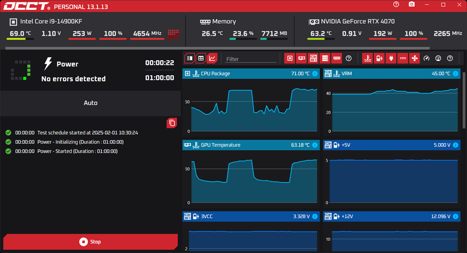Open the help icon in the title bar
The width and height of the screenshot is (467, 253).
[x=396, y=5]
